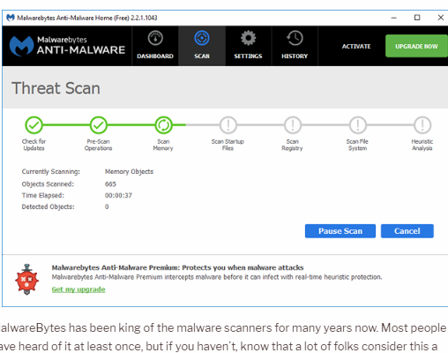Screen dimensions: 448x353
Task: Click the Malwarebytes Anti-Malware logo
Action: tap(67, 46)
